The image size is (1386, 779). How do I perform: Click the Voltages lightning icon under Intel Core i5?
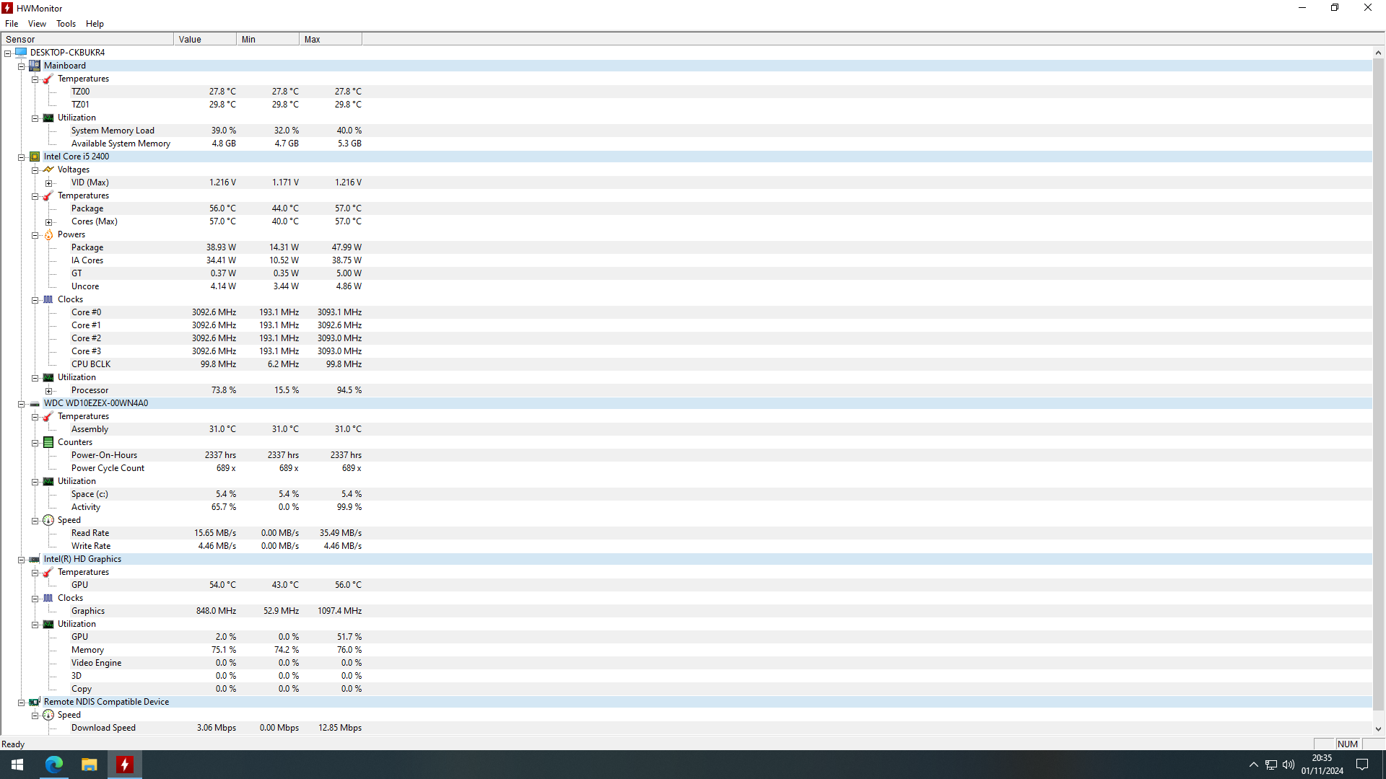48,170
